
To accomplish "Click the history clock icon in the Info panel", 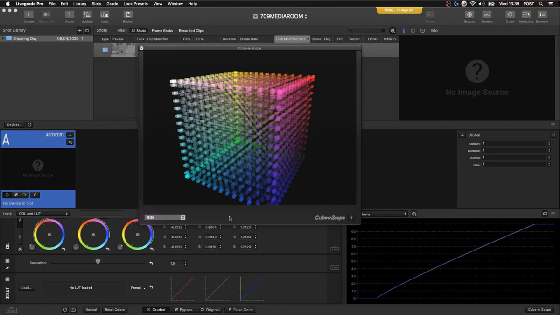I will (422, 30).
